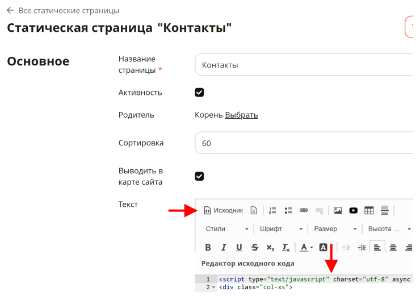The height and width of the screenshot is (296, 420).
Task: Click code line 1 with script tag
Action: tap(315, 280)
